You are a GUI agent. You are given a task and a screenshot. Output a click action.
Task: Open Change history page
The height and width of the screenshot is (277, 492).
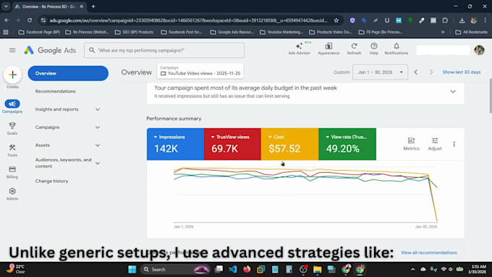click(51, 181)
